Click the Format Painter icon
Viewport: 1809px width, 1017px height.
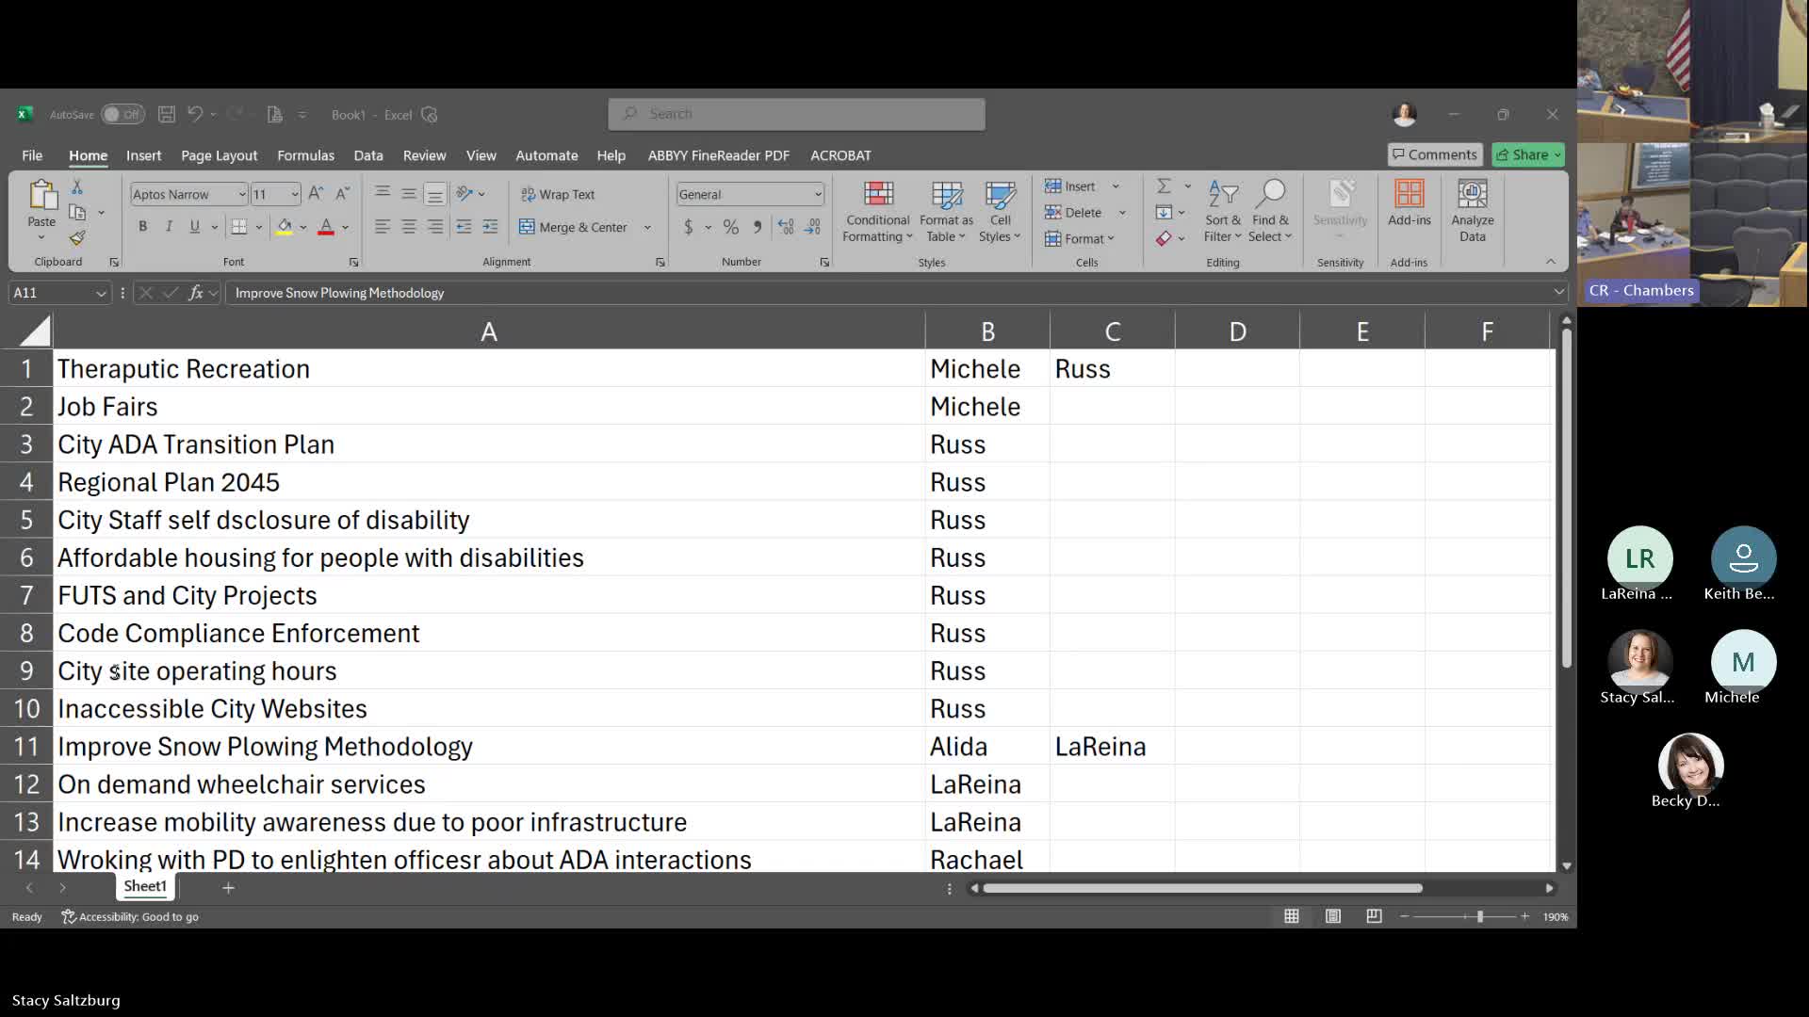point(77,238)
